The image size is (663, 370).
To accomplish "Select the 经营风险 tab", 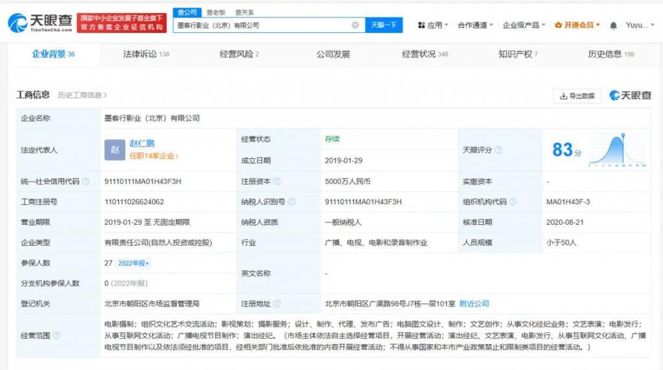I will (239, 54).
